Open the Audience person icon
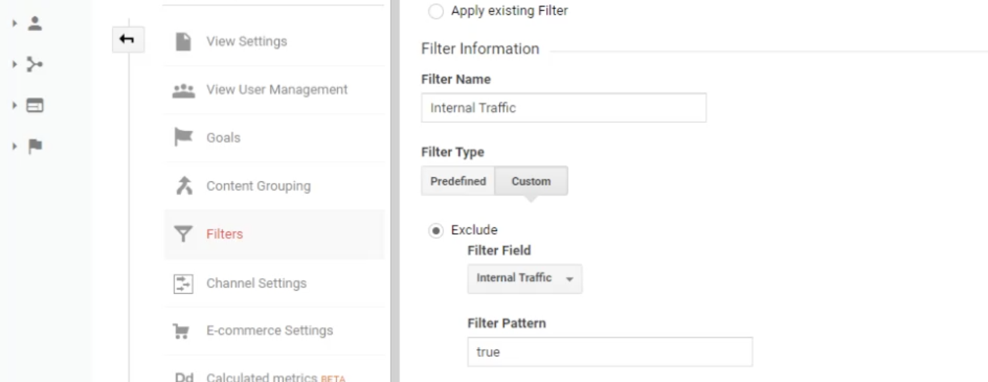 pos(35,23)
